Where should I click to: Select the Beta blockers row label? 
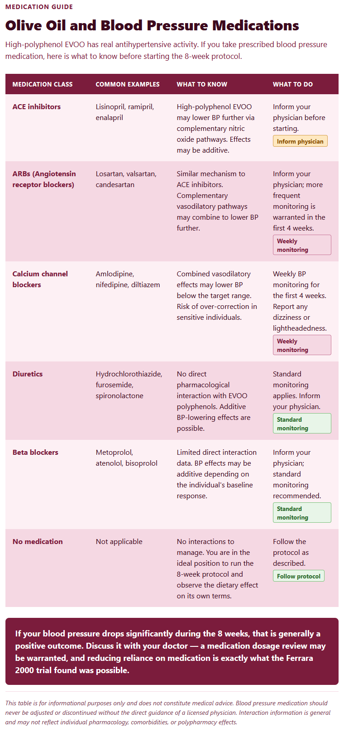[35, 453]
